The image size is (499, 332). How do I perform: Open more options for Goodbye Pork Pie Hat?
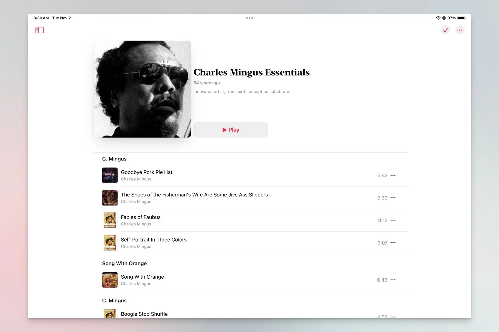[x=393, y=175]
